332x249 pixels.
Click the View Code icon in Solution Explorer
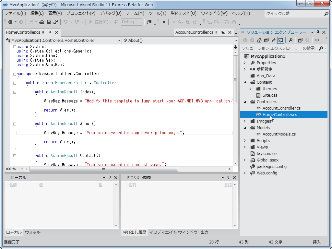point(317,40)
